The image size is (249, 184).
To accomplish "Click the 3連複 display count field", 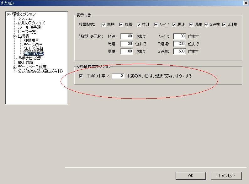I will pos(179,44).
